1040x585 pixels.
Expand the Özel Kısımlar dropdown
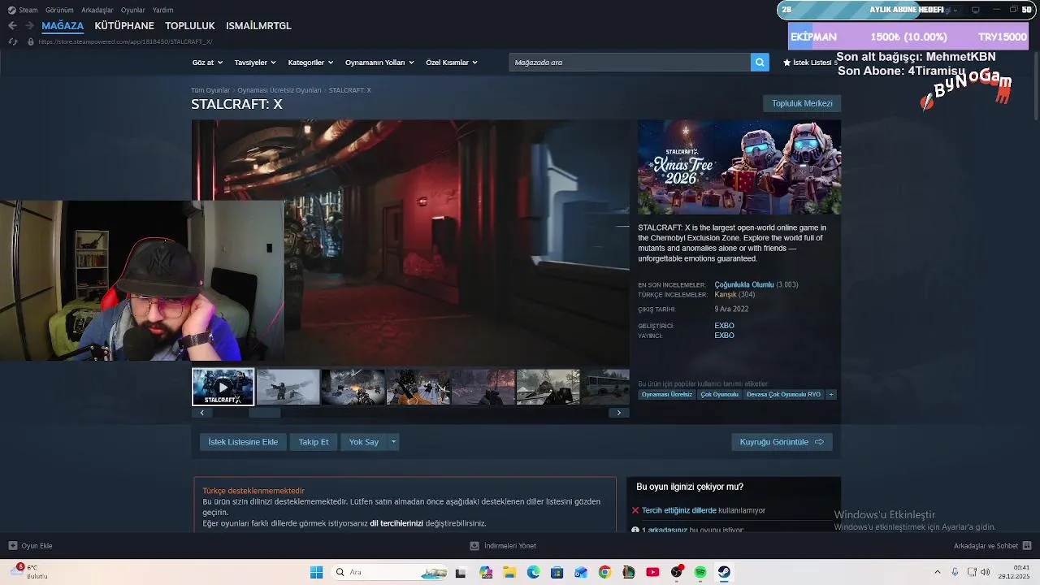[x=452, y=63]
